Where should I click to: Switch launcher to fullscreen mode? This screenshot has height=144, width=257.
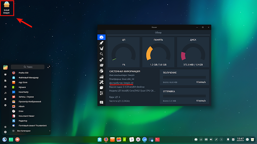[x=49, y=67]
